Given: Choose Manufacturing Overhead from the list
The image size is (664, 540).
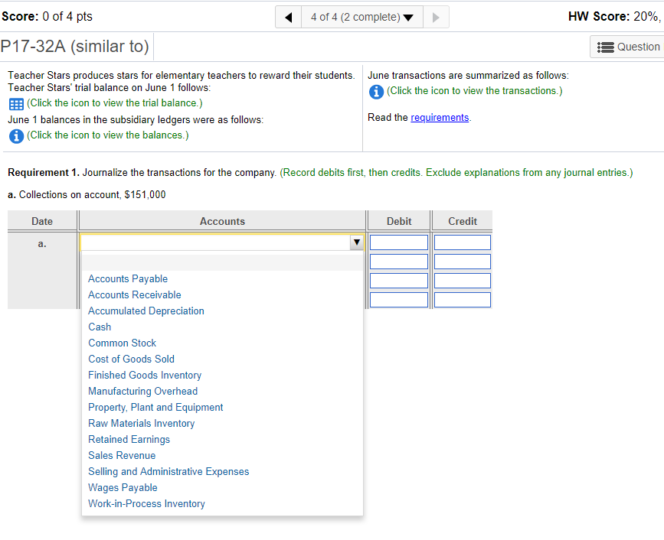Looking at the screenshot, I should click(x=142, y=391).
